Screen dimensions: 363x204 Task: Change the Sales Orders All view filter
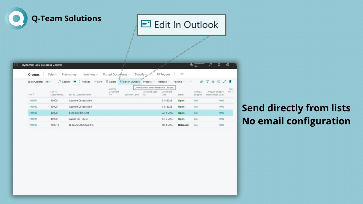tap(48, 82)
